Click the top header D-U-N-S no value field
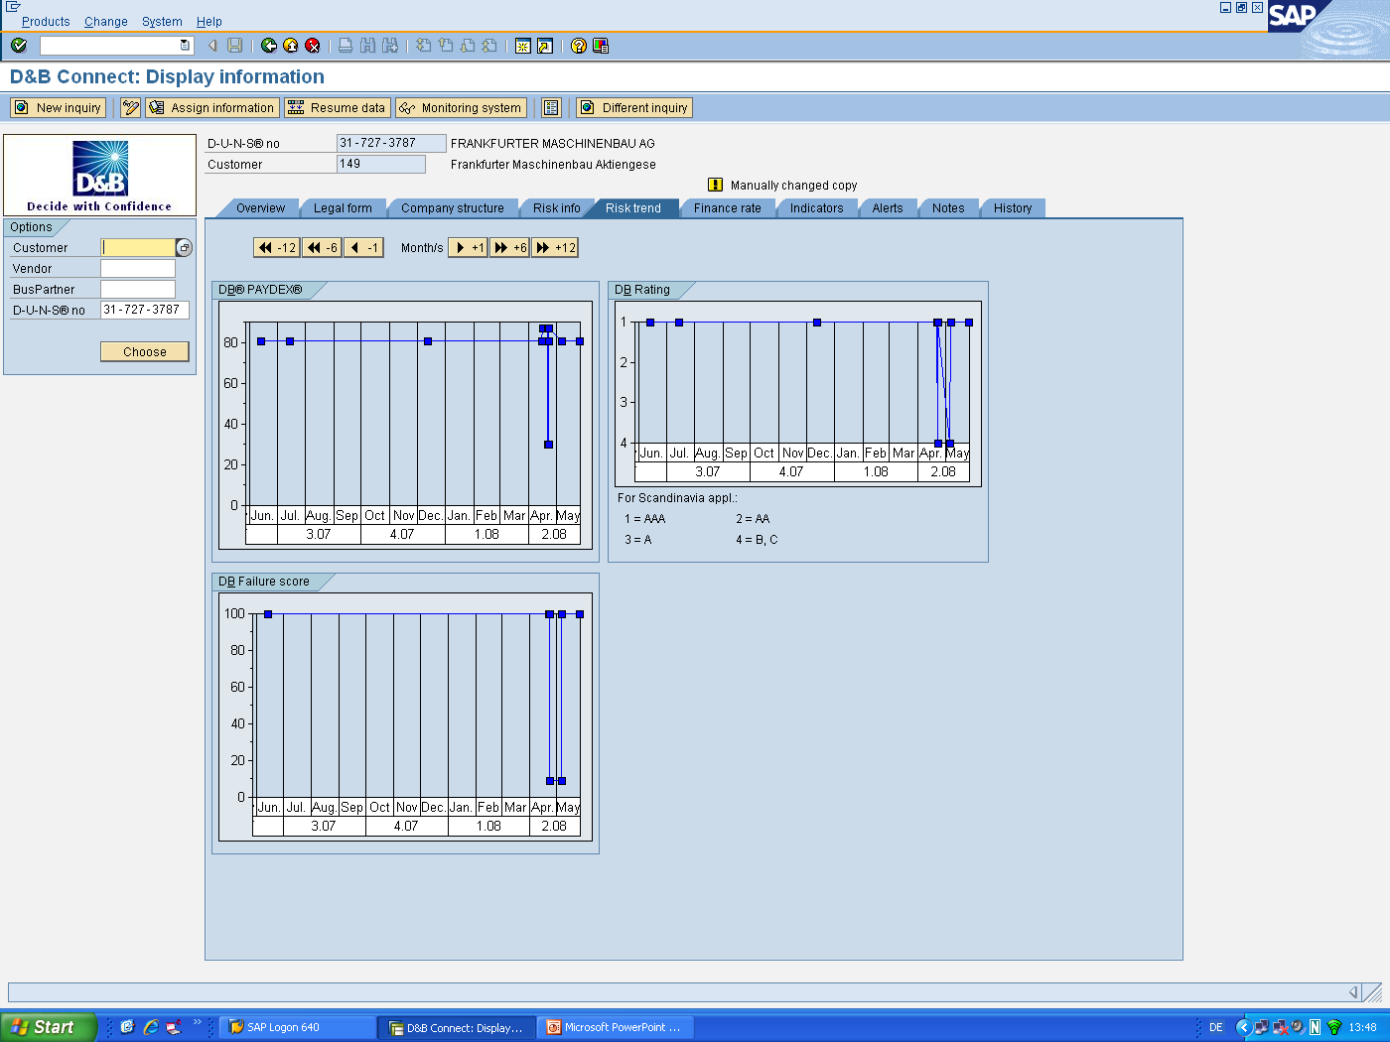Viewport: 1390px width, 1042px height. pos(391,143)
